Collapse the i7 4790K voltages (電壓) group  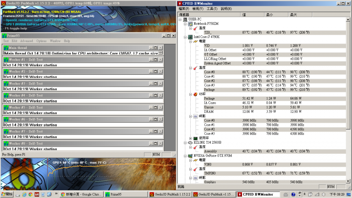pos(190,41)
